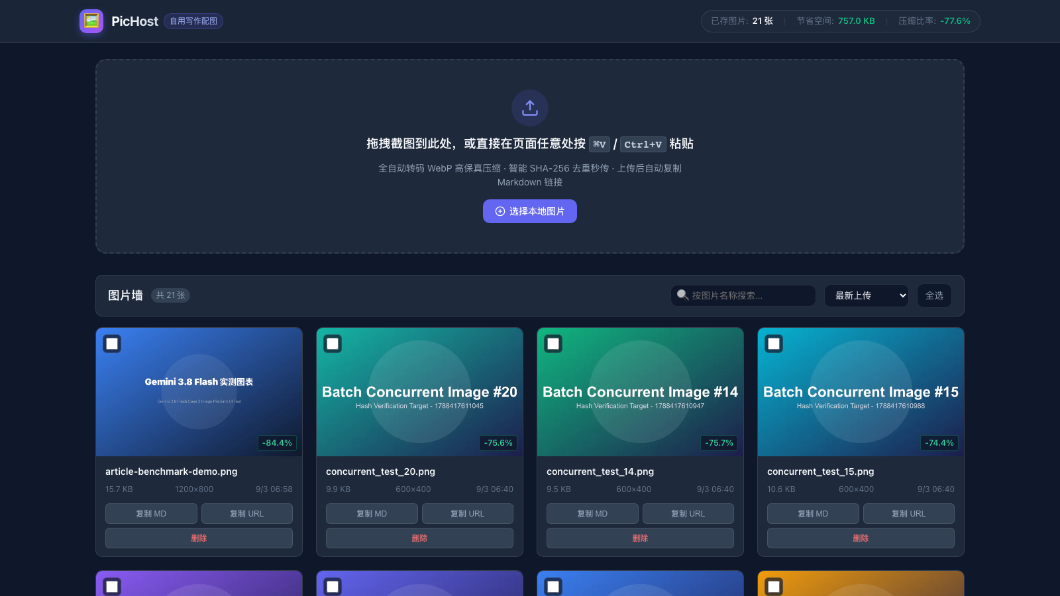Click the upload arrow icon
The width and height of the screenshot is (1060, 596).
point(530,107)
